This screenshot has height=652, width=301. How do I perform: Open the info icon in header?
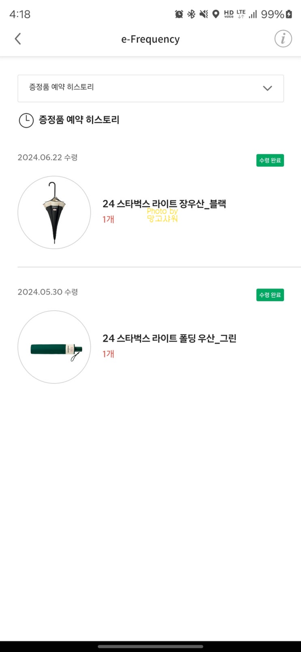coord(283,39)
